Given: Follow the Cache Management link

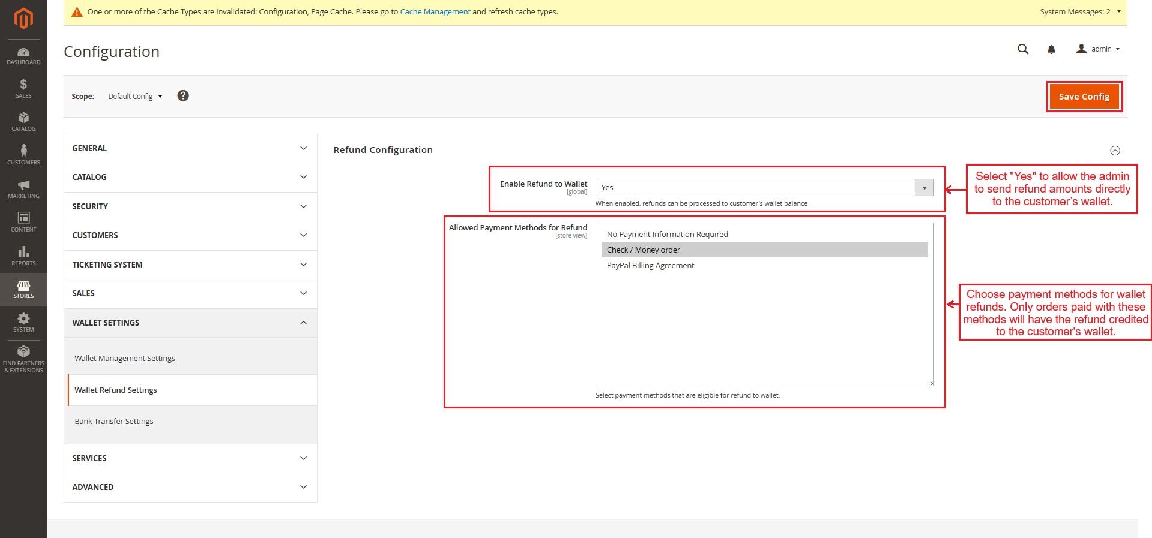Looking at the screenshot, I should point(435,11).
